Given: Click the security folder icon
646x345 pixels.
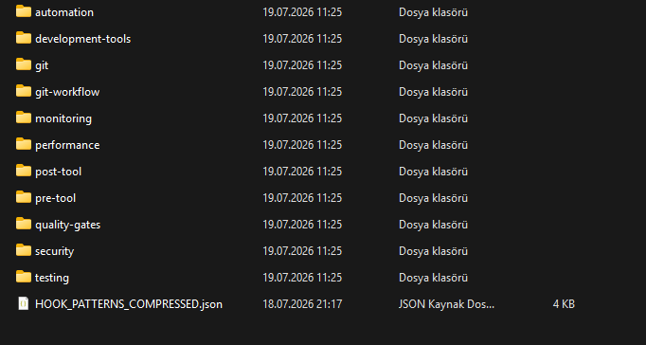Looking at the screenshot, I should [24, 250].
